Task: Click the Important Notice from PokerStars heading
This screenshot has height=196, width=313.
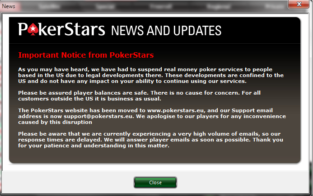Action: pyautogui.click(x=86, y=55)
